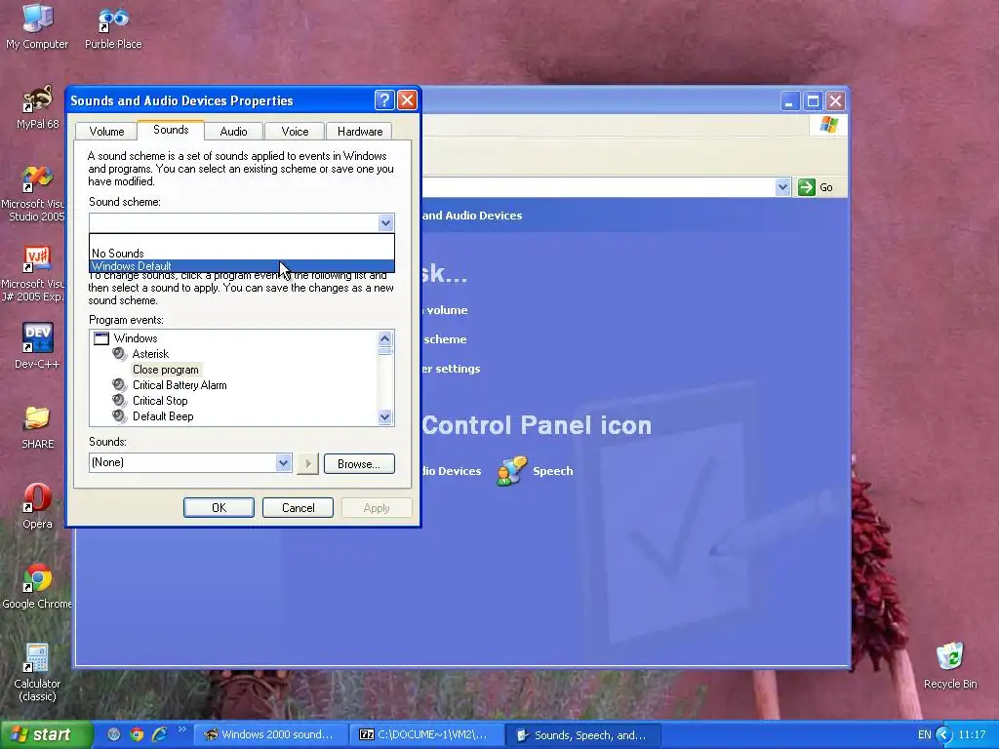
Task: Switch to Windows 2000 sound taskbar item
Action: [269, 735]
